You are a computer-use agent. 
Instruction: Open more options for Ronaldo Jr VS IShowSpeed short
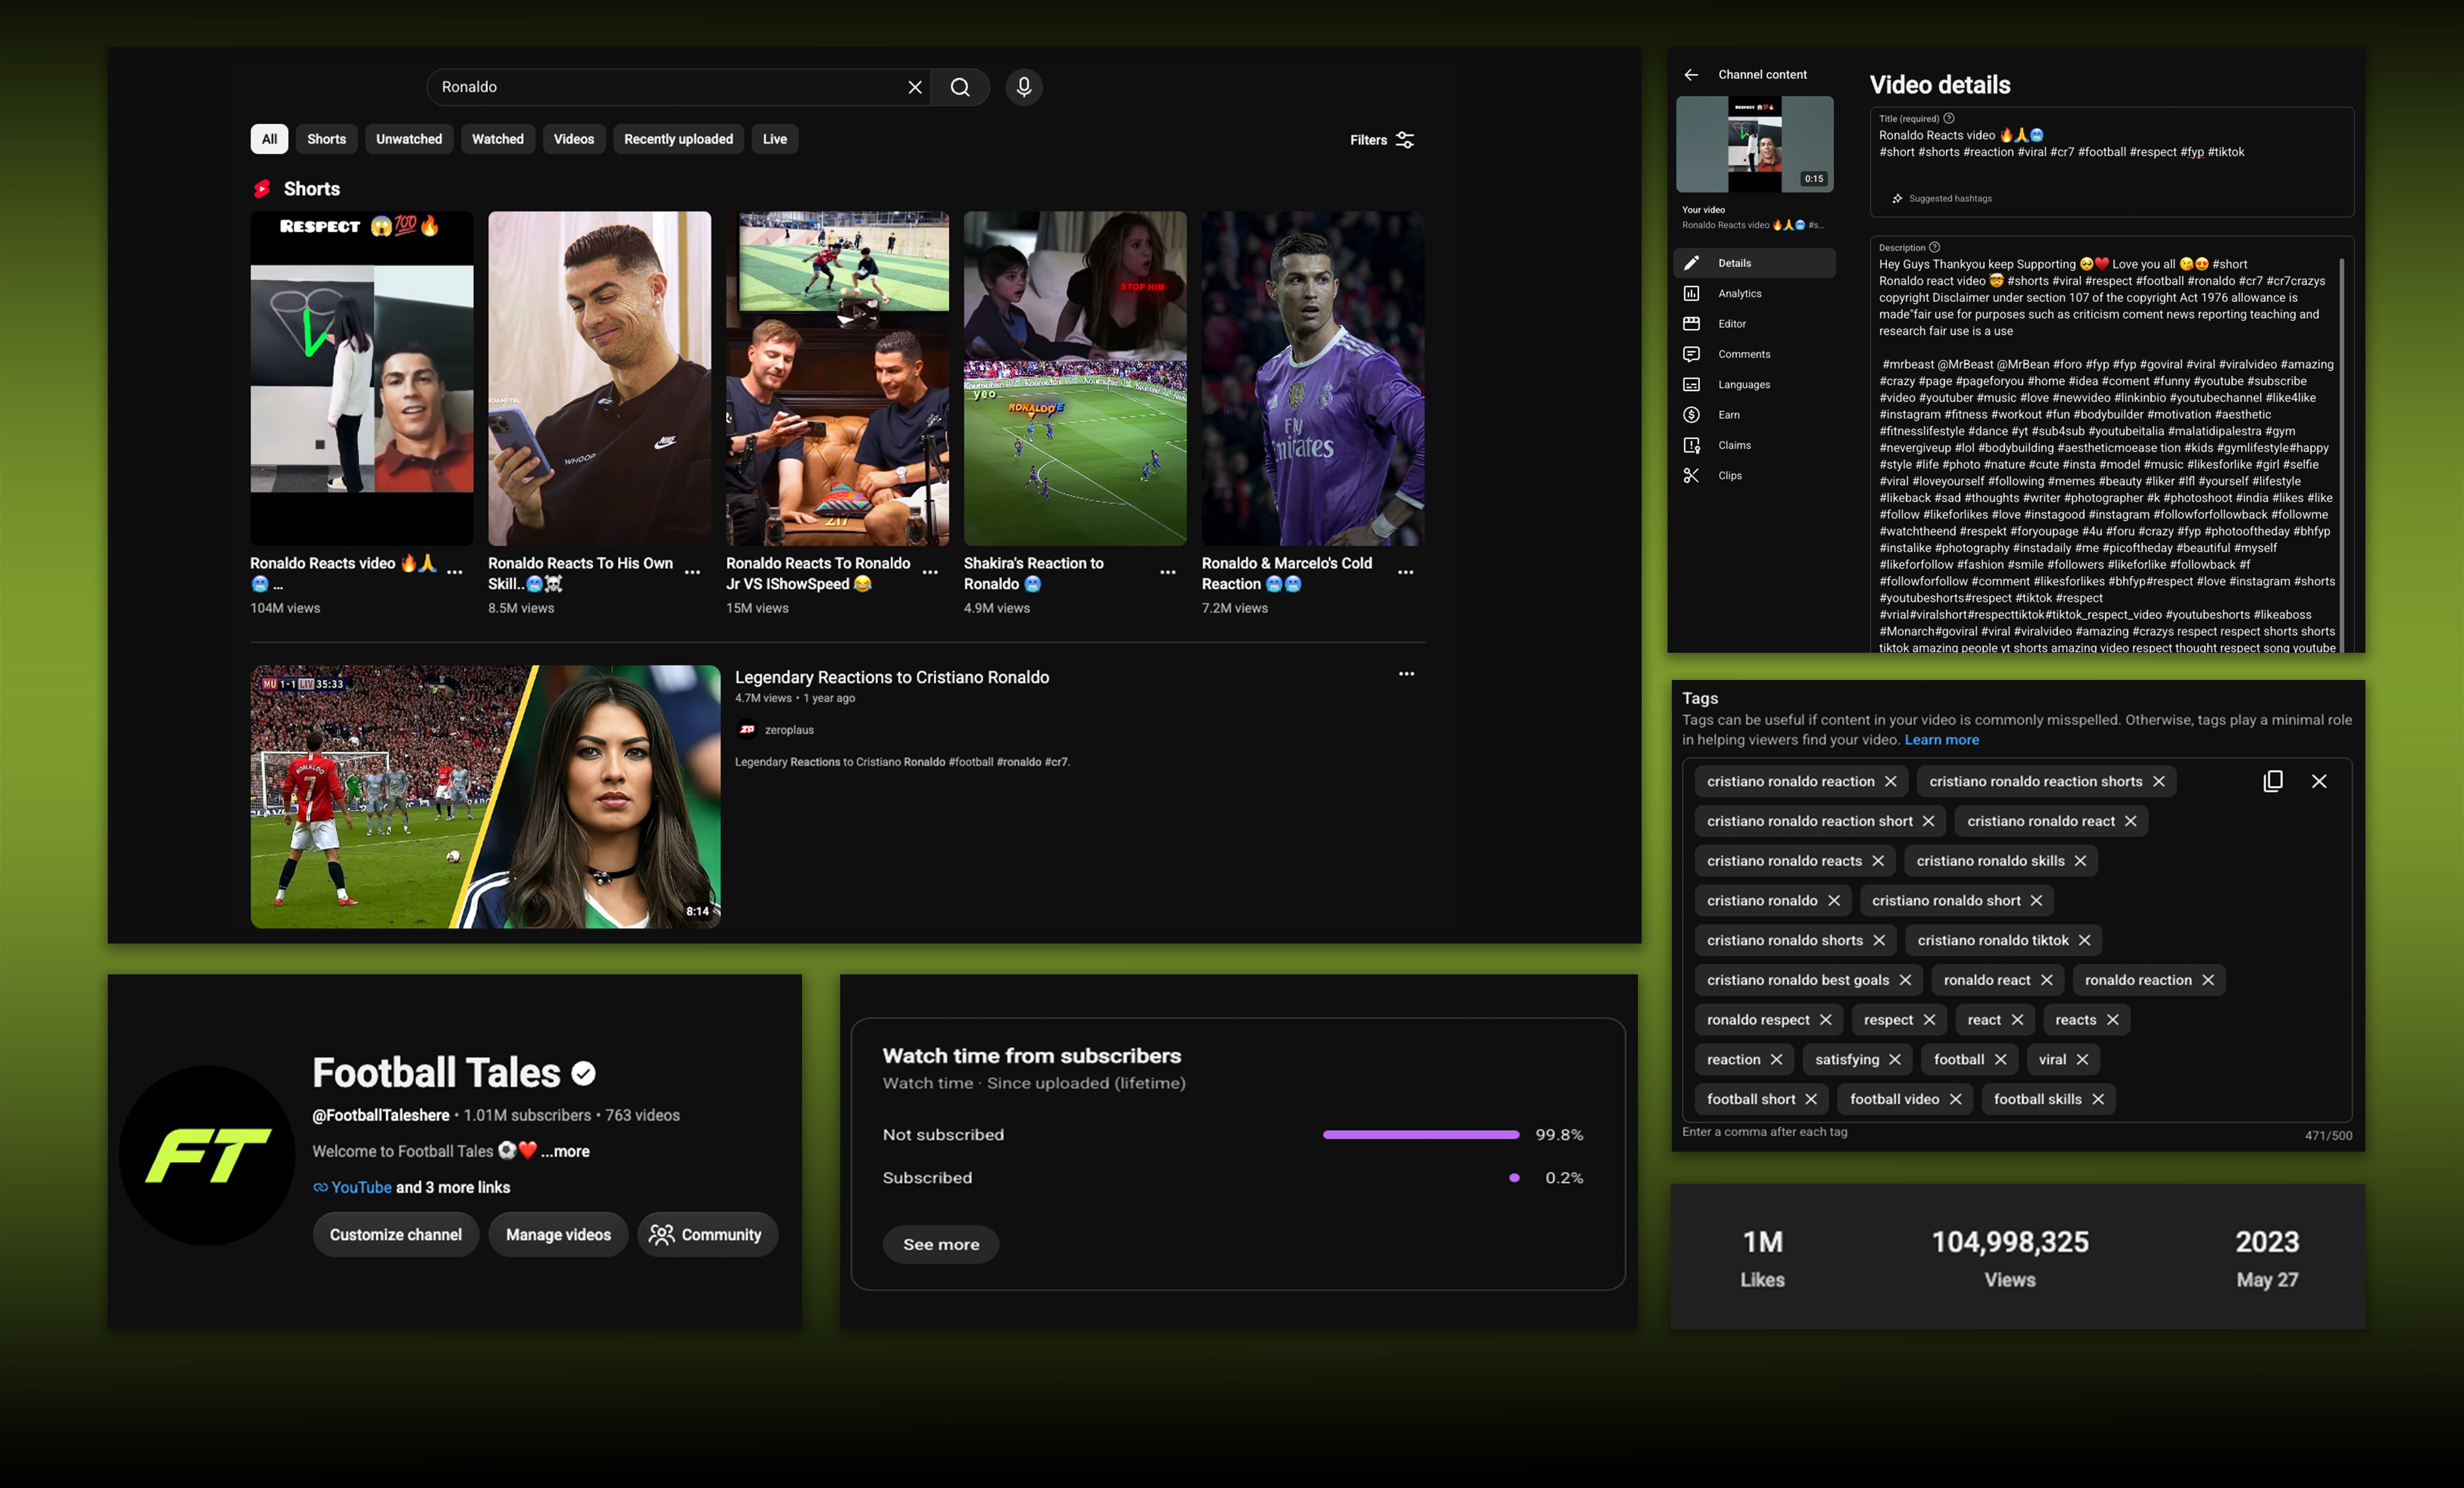click(x=930, y=572)
